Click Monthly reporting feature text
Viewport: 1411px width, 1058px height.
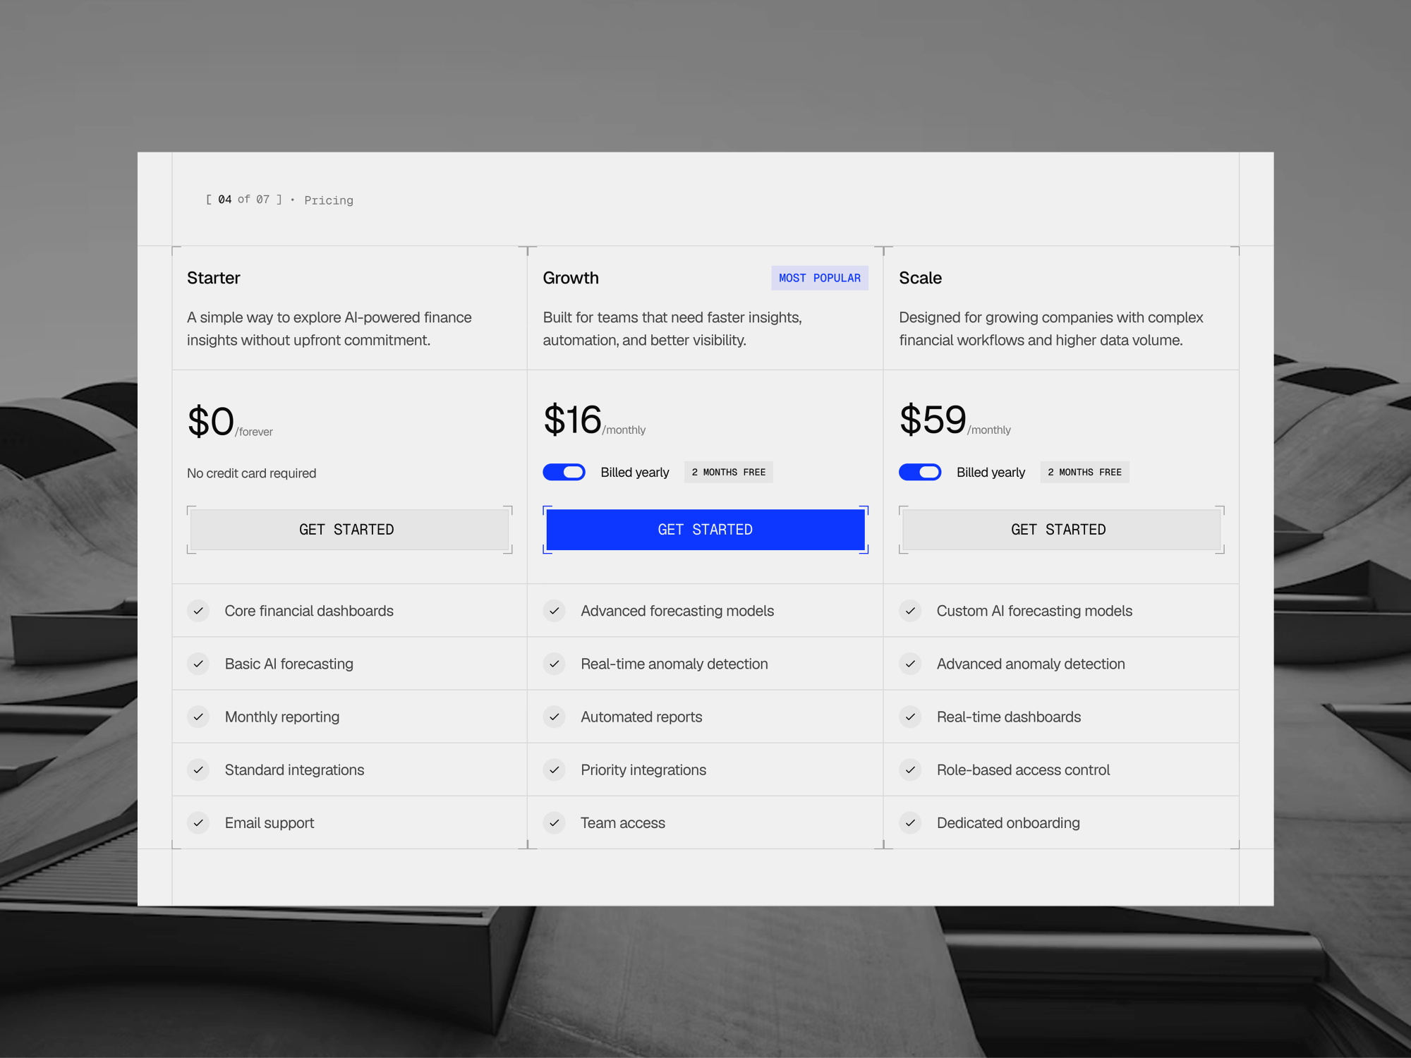tap(282, 717)
